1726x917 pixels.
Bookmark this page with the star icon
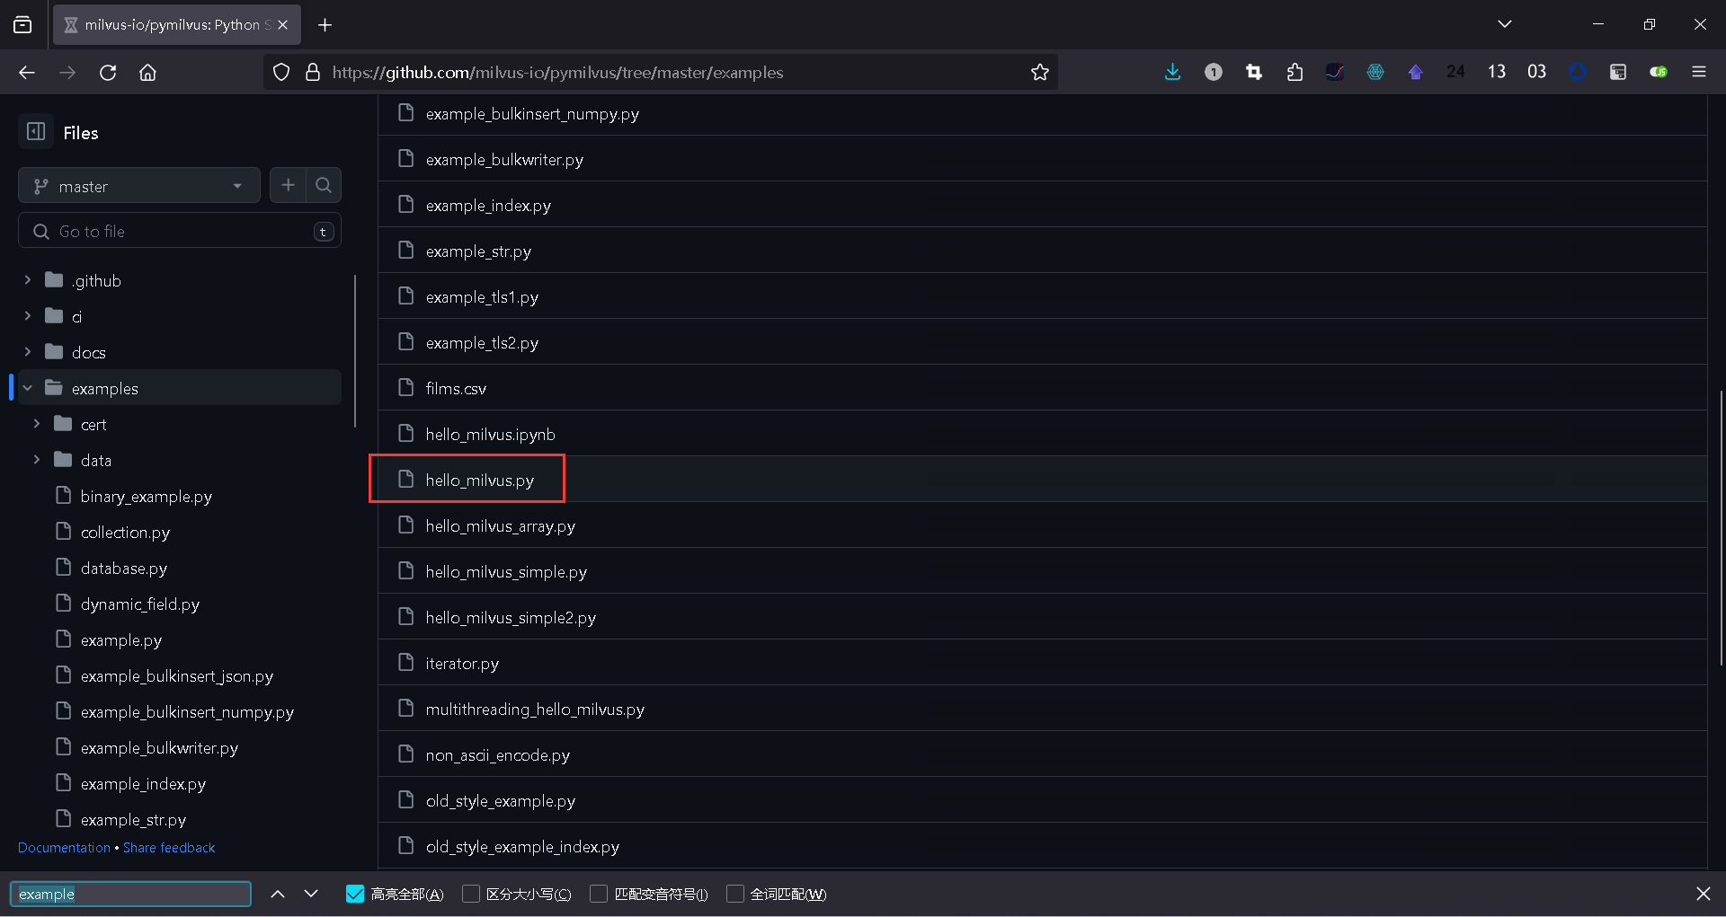[x=1040, y=73]
